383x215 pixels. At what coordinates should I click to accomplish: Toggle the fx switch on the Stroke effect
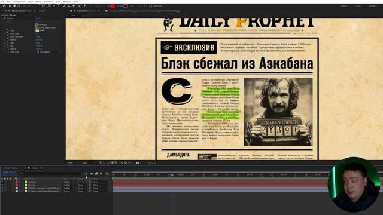coord(5,19)
